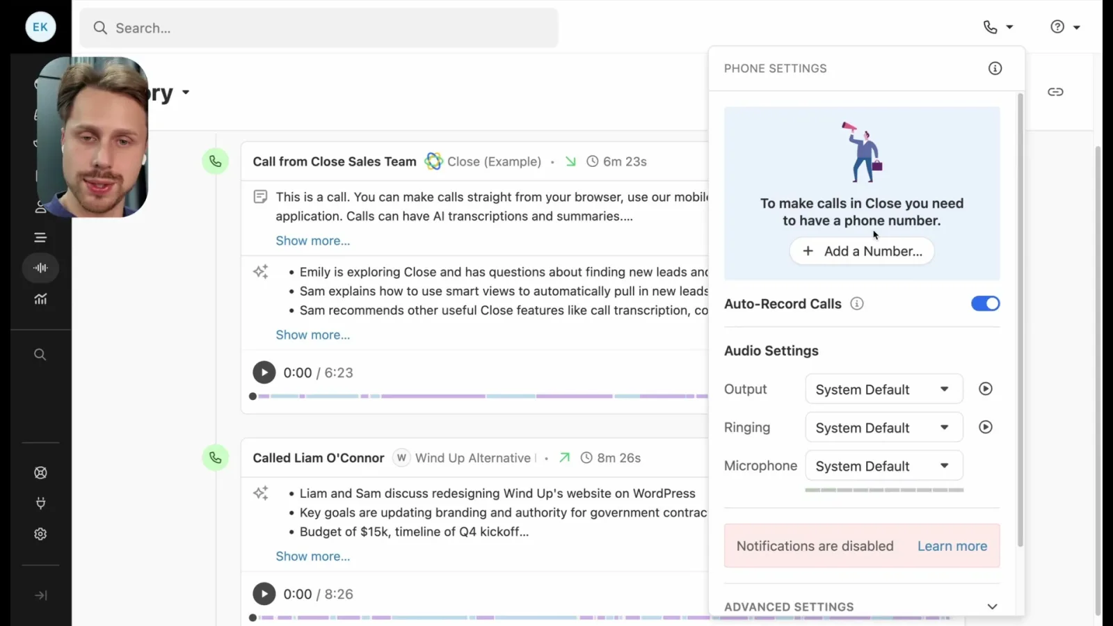Viewport: 1113px width, 626px height.
Task: Open the Close (Example) lead link
Action: pos(494,161)
